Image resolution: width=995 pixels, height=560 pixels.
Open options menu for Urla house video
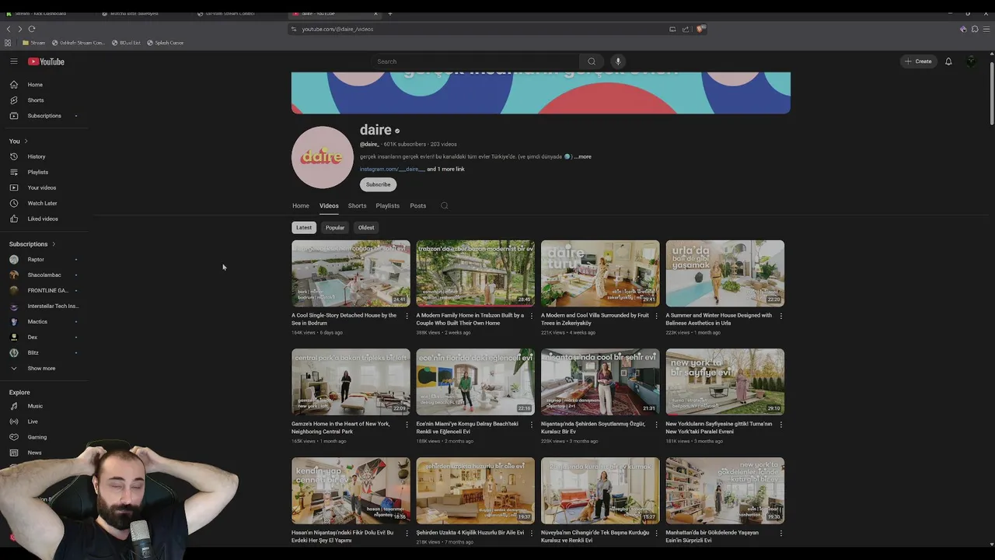(780, 316)
